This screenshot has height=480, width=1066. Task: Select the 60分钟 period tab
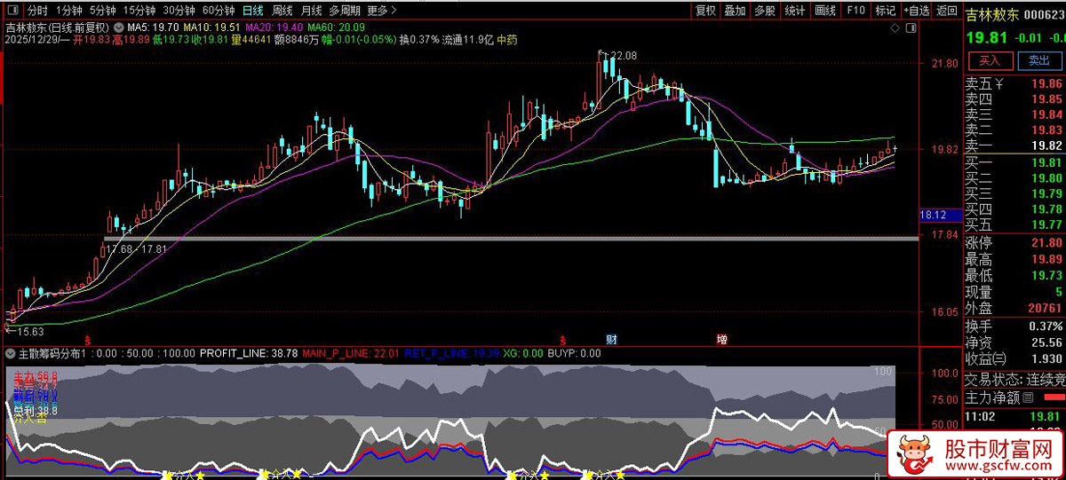click(218, 11)
